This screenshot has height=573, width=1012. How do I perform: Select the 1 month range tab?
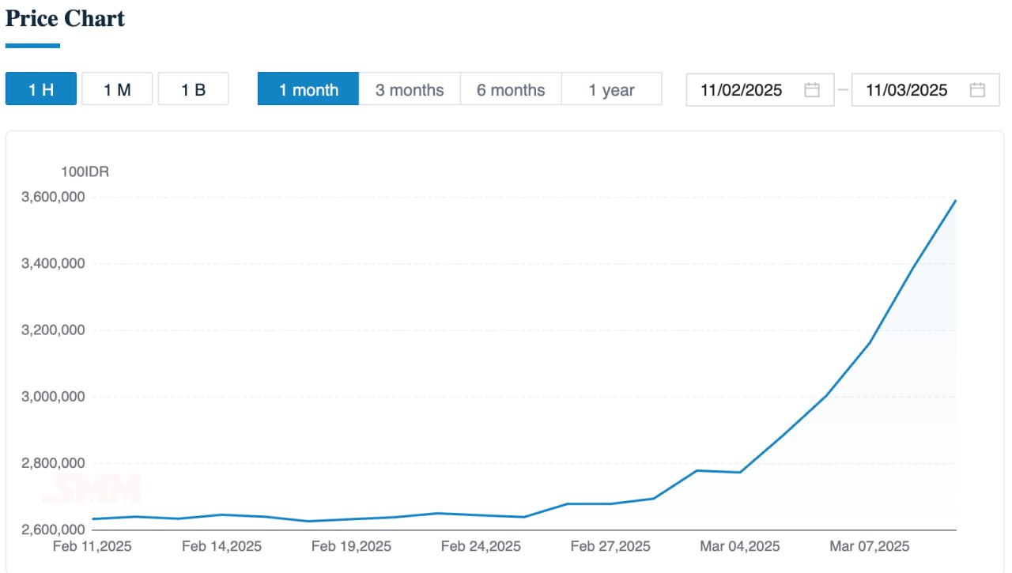pos(308,89)
